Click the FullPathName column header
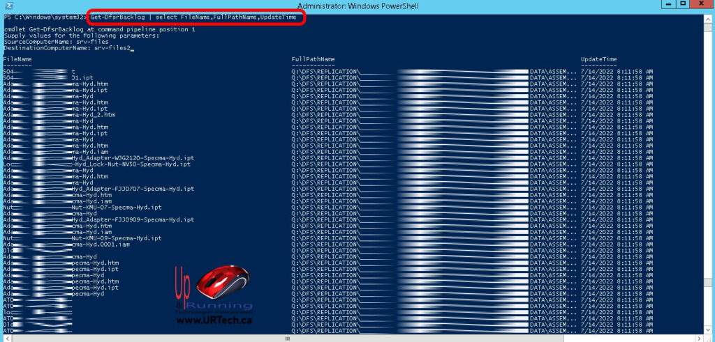 (x=313, y=59)
